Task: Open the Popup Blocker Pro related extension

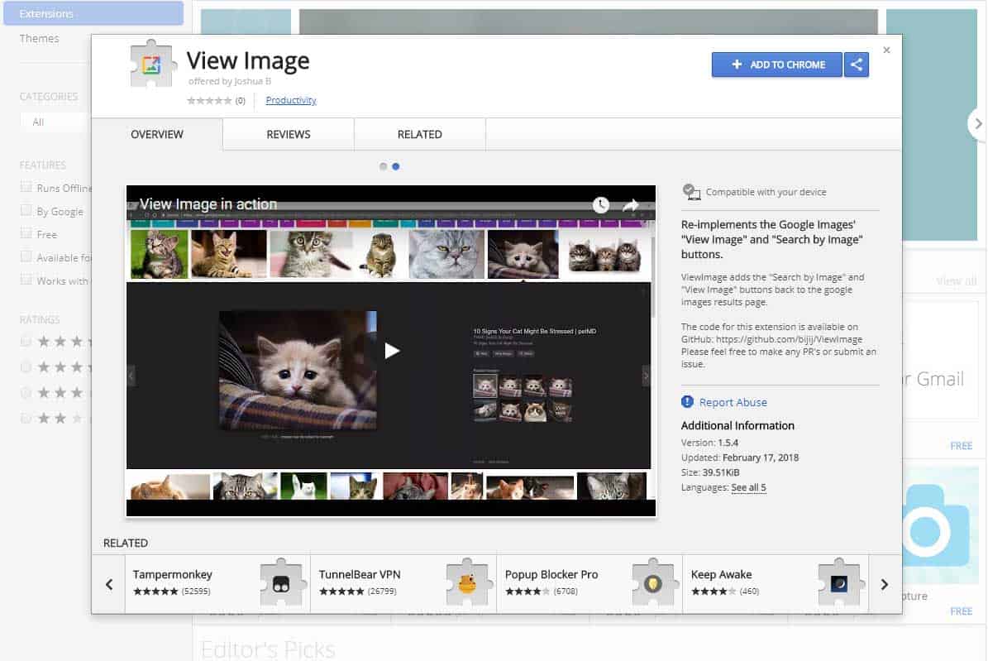Action: (589, 584)
